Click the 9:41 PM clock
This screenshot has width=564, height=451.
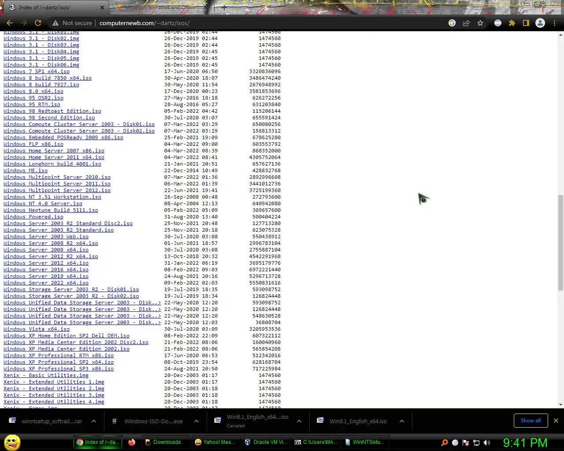coord(525,443)
